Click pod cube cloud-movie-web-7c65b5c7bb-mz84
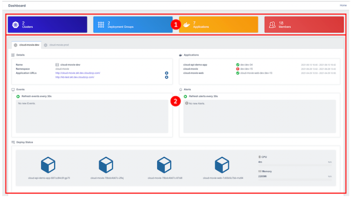The width and height of the screenshot is (354, 197). [x=222, y=165]
